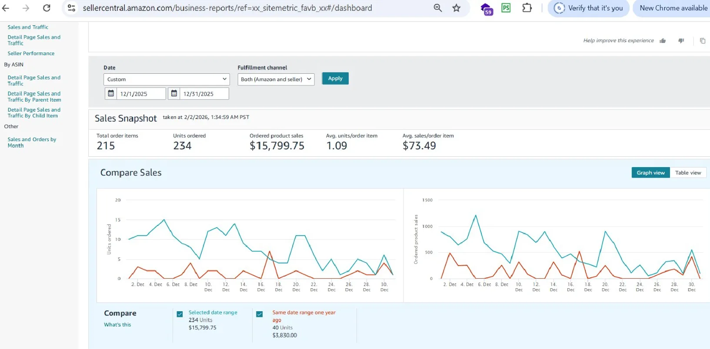Open the end date calendar icon
The height and width of the screenshot is (349, 710).
(x=174, y=93)
